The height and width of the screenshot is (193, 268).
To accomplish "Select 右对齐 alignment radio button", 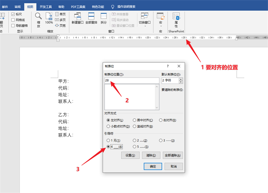I will (x=161, y=120).
